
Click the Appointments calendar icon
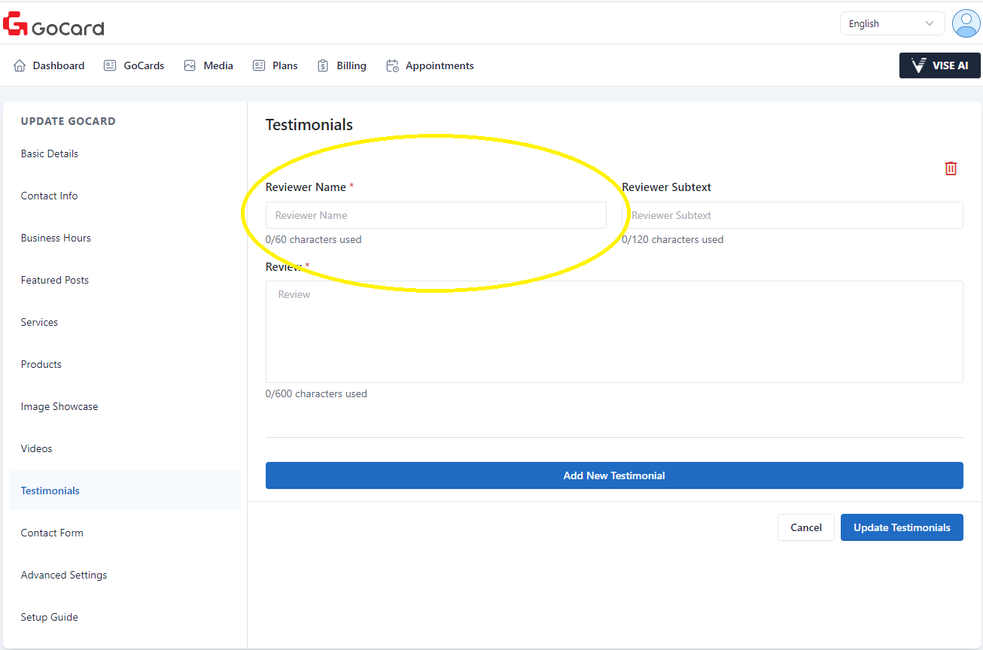392,65
